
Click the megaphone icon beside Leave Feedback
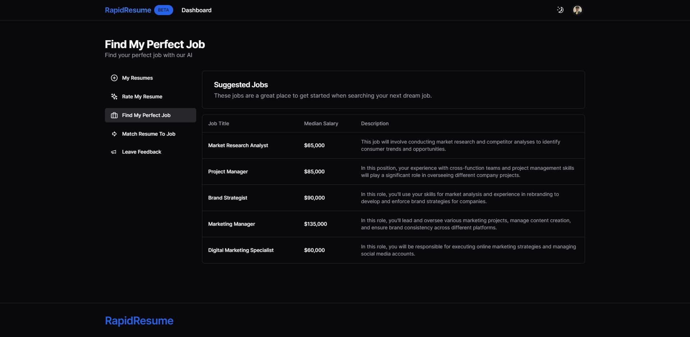coord(114,152)
